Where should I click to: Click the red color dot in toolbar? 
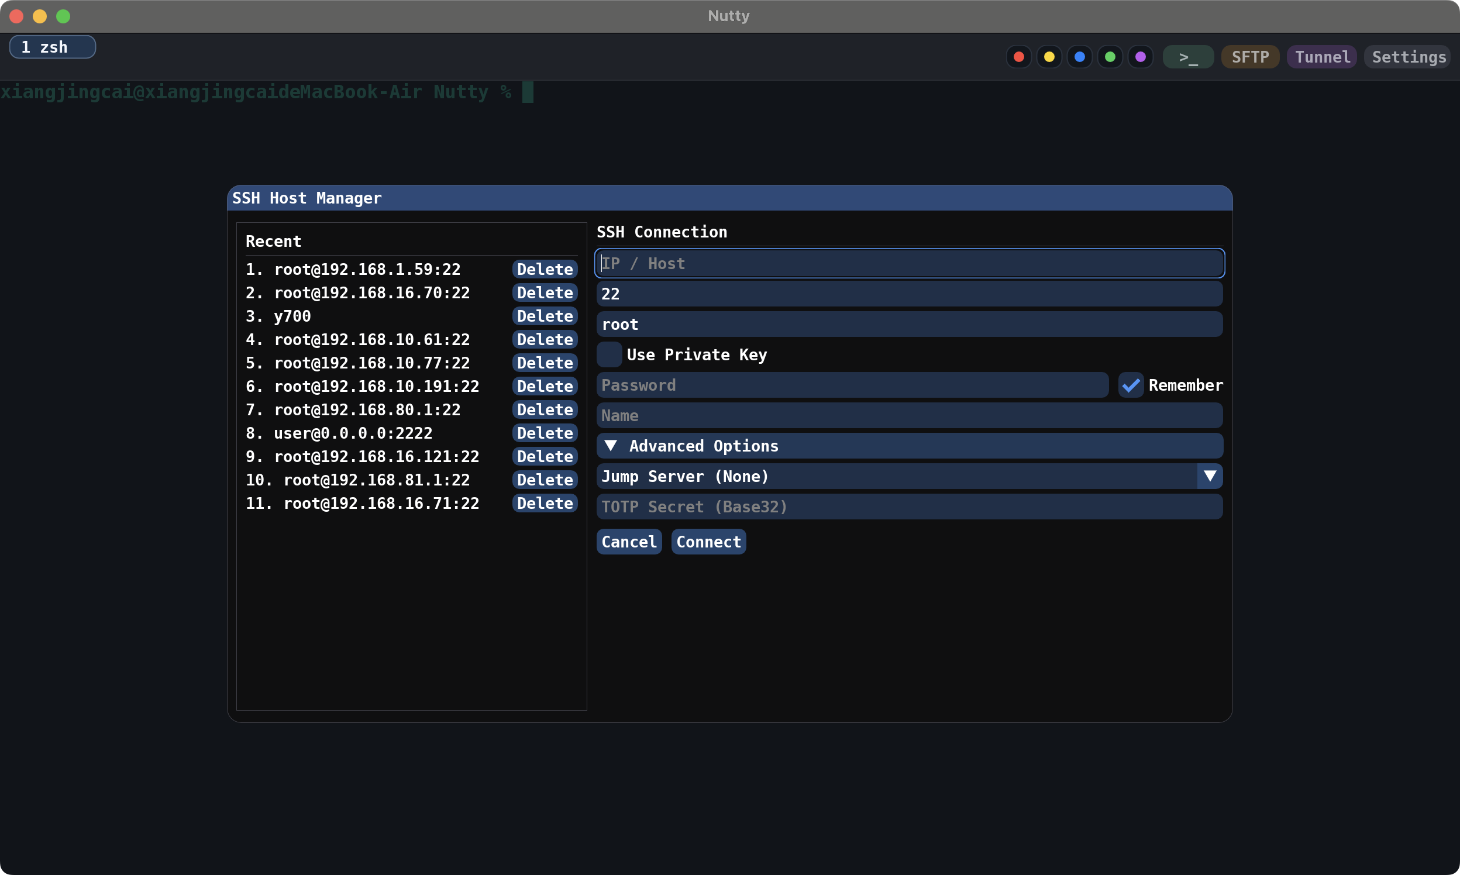tap(1018, 57)
